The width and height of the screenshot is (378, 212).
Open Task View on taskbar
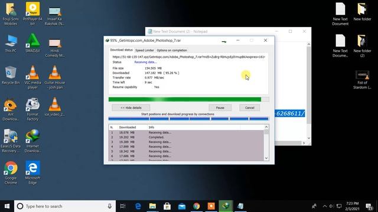[123, 206]
